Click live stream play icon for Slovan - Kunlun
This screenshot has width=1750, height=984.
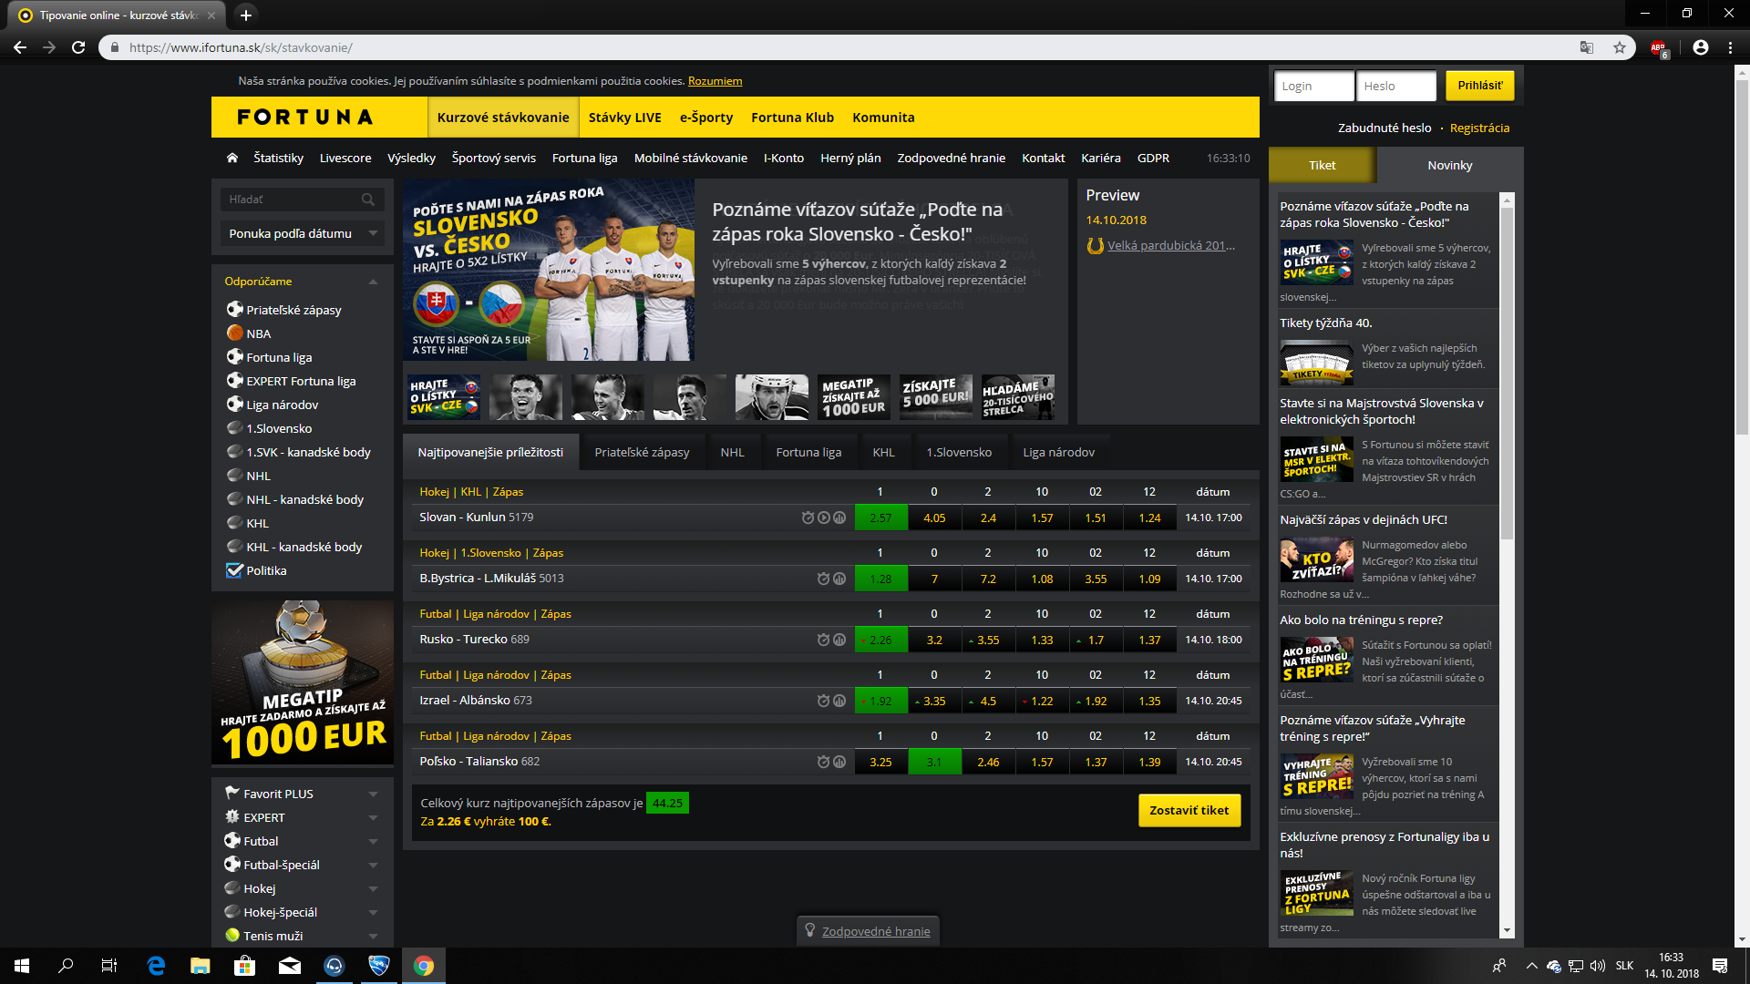click(824, 518)
